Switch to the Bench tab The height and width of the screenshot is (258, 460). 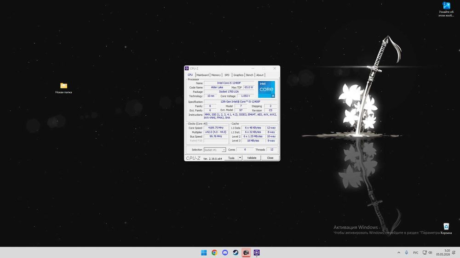[250, 75]
